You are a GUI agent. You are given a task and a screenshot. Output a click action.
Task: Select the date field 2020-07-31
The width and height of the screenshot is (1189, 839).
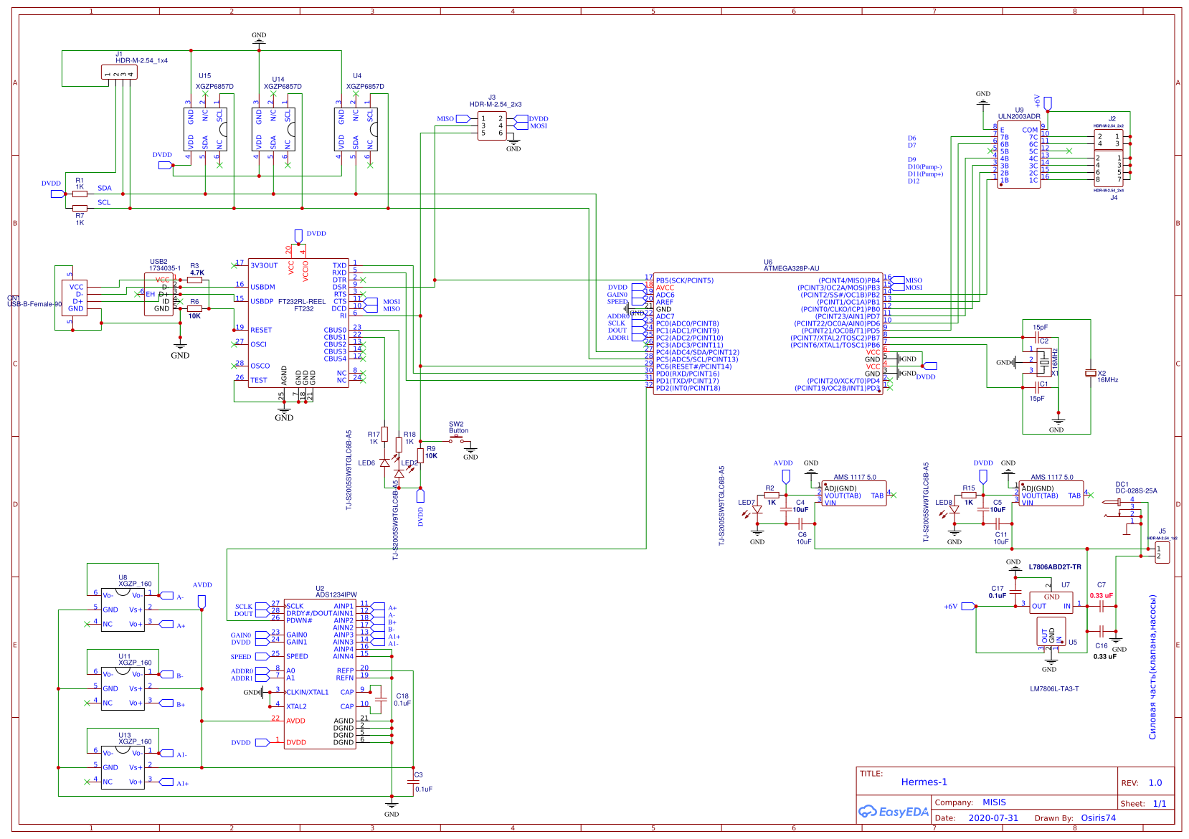[x=993, y=817]
